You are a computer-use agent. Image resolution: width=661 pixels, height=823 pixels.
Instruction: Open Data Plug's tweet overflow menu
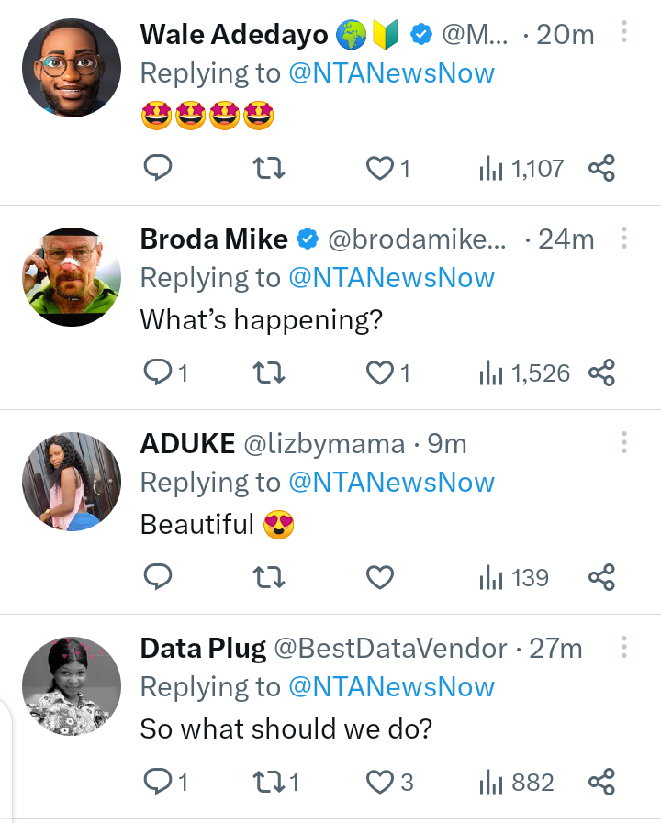[624, 648]
